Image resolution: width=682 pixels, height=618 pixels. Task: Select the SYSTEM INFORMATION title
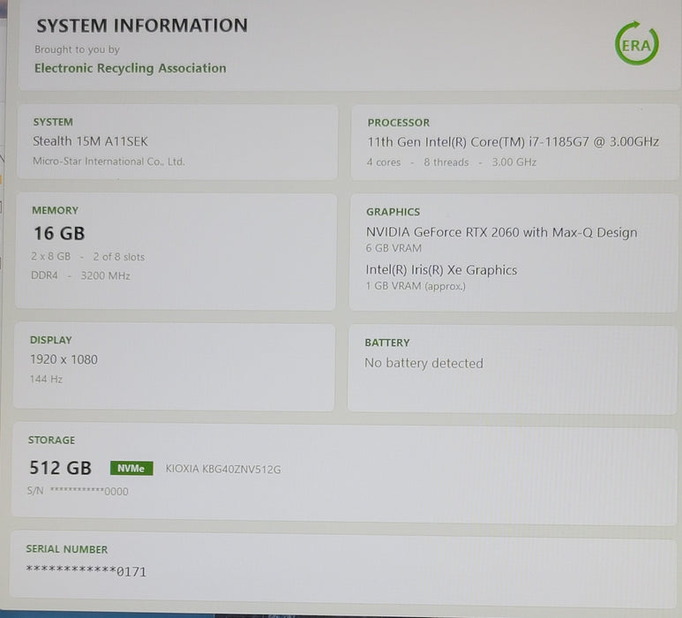(x=142, y=26)
